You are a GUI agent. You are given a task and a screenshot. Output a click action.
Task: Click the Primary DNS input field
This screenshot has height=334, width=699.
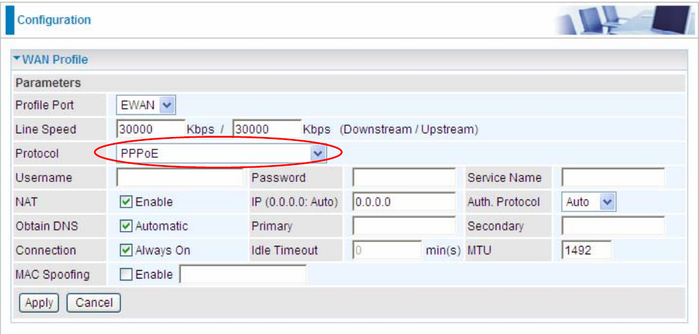[x=404, y=226]
